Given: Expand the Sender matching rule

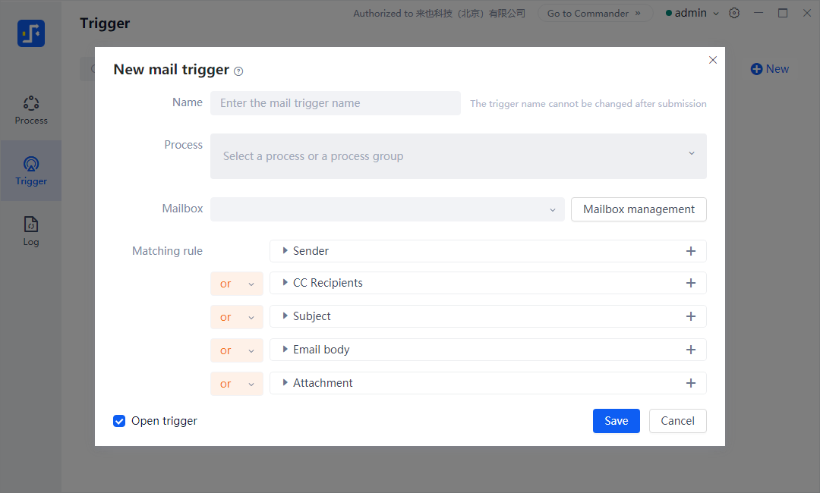Looking at the screenshot, I should pyautogui.click(x=285, y=251).
